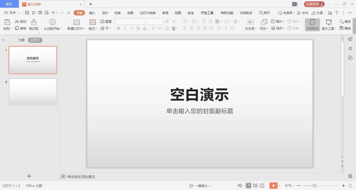Image resolution: width=356 pixels, height=190 pixels.
Task: Click the 文档助手 icon in the ribbon
Action: pyautogui.click(x=312, y=25)
